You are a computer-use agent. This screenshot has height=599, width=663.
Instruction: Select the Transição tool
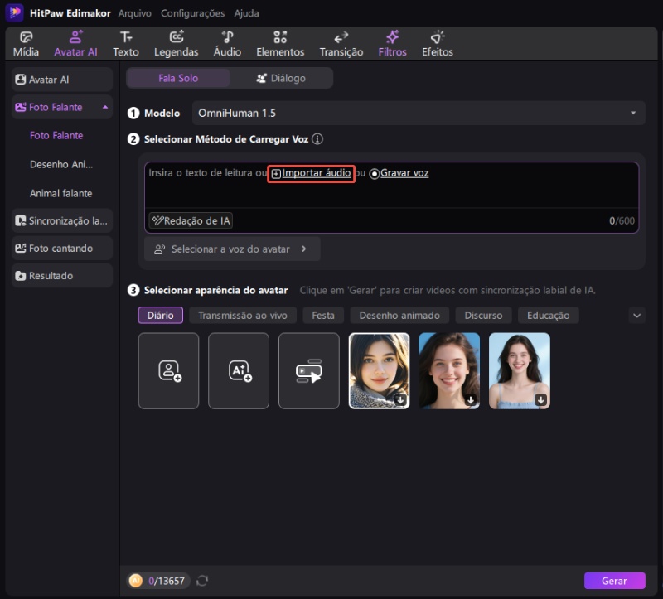click(x=341, y=44)
